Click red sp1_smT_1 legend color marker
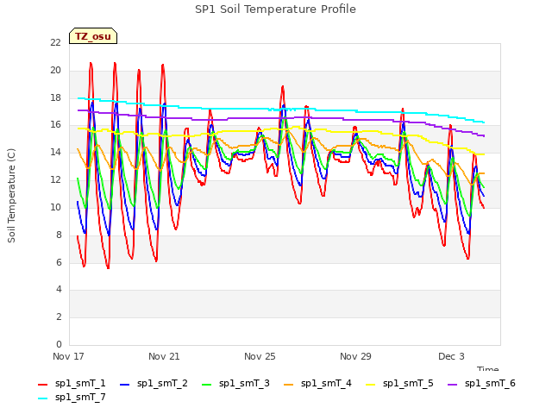The width and height of the screenshot is (552, 414). pos(42,385)
